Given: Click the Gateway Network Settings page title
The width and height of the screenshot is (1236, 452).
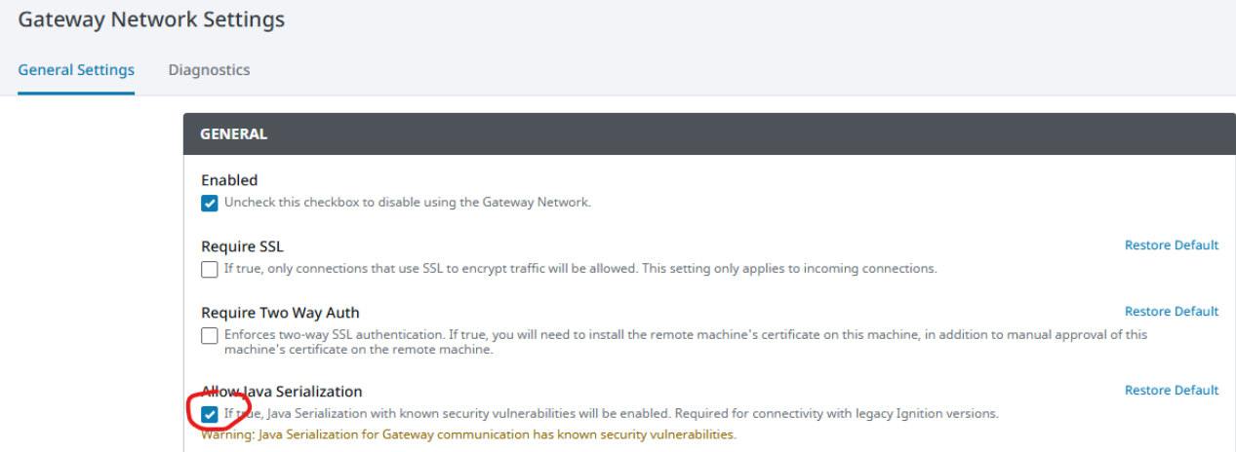Looking at the screenshot, I should (151, 19).
